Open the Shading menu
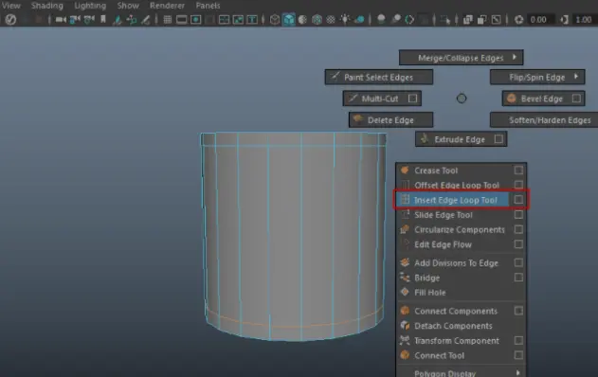The image size is (598, 377). tap(46, 6)
